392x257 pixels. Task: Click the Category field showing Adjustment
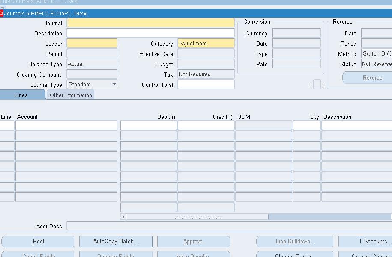[206, 44]
